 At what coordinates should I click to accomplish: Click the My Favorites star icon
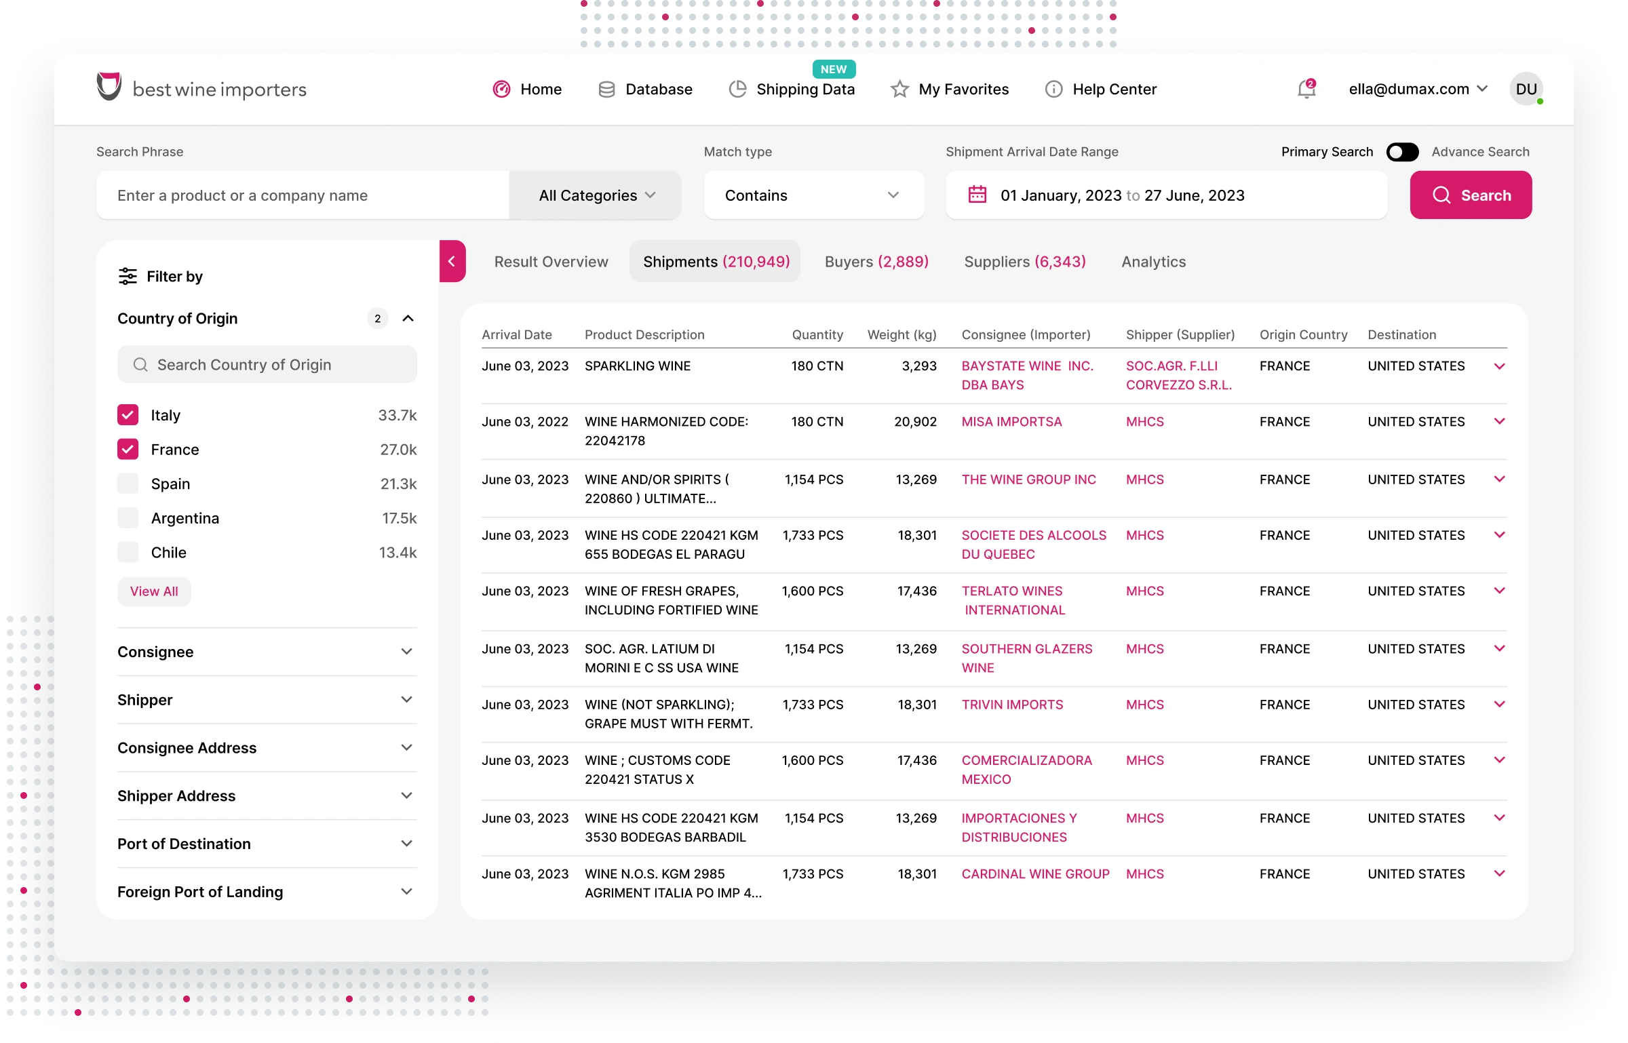coord(899,90)
